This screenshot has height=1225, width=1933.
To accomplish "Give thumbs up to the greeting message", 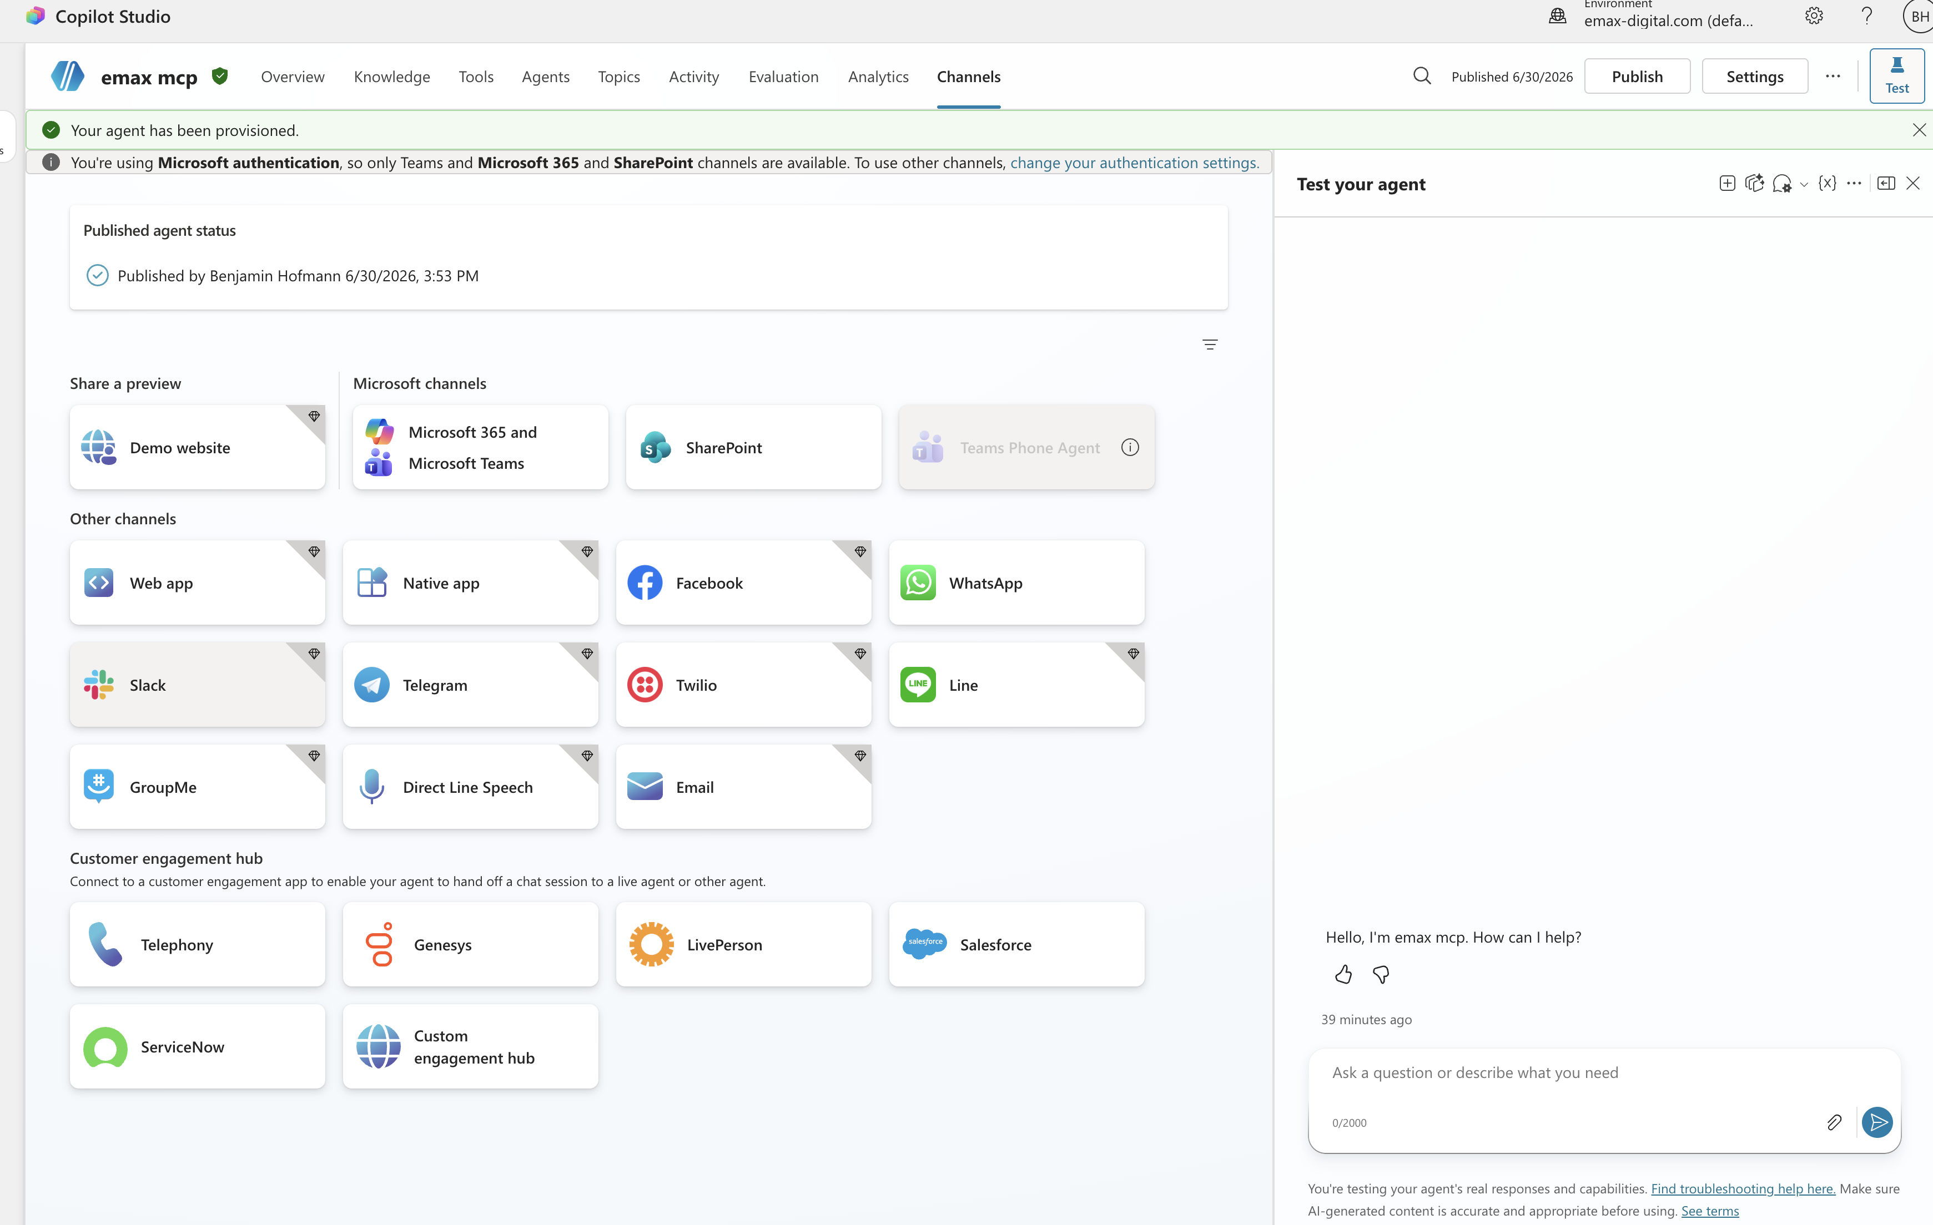I will pos(1343,975).
